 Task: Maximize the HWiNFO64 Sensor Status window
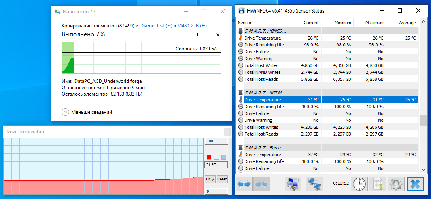(400, 10)
